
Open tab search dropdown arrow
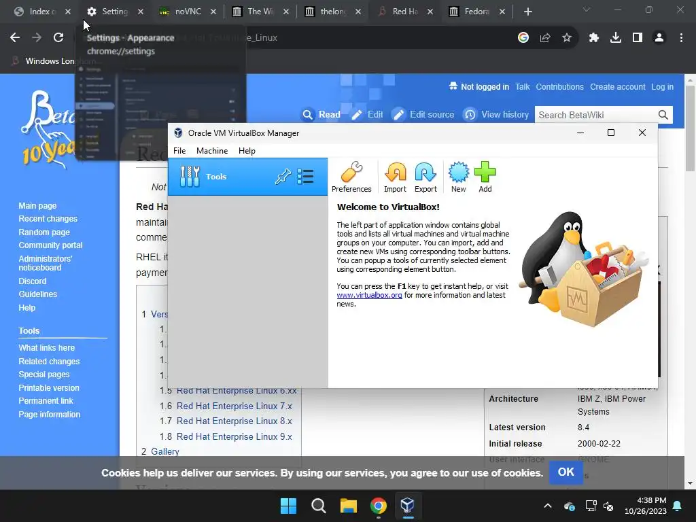pyautogui.click(x=587, y=10)
